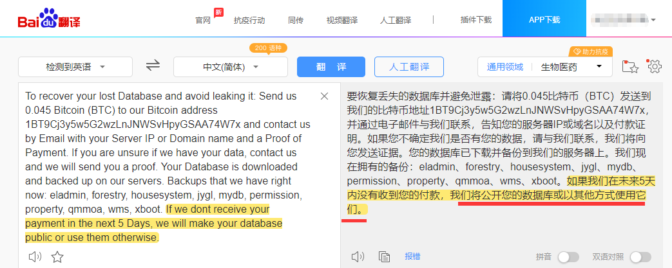Image resolution: width=672 pixels, height=268 pixels.
Task: Expand the 中文(简体) target language dropdown
Action: tap(231, 67)
